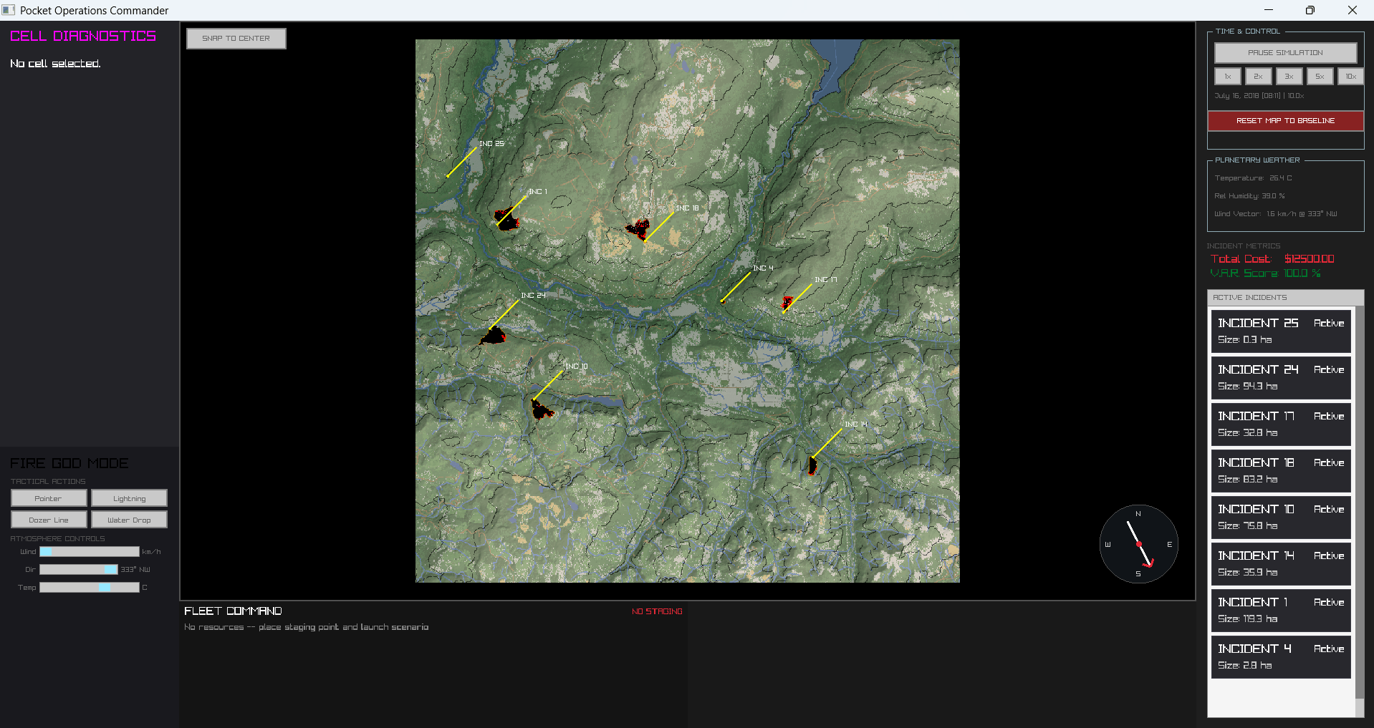The height and width of the screenshot is (728, 1374).
Task: Click the Temperature weather reading
Action: pos(1254,178)
